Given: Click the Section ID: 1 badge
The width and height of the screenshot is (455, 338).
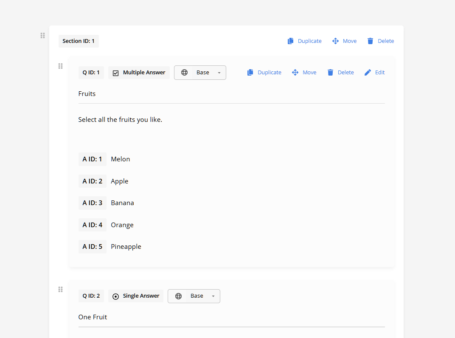Looking at the screenshot, I should (x=79, y=41).
